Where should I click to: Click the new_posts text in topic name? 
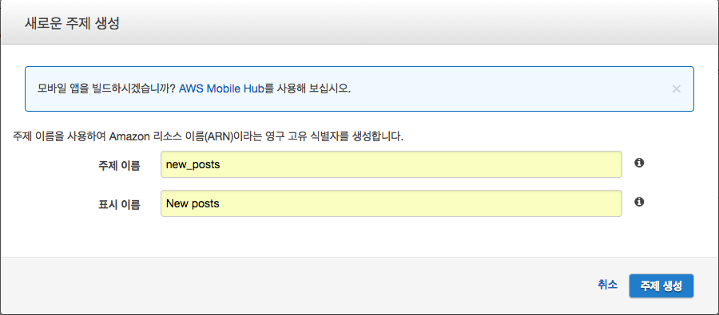[x=193, y=165]
